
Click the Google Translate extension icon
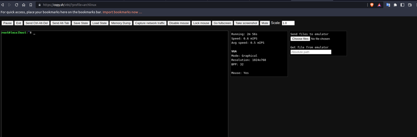[389, 5]
